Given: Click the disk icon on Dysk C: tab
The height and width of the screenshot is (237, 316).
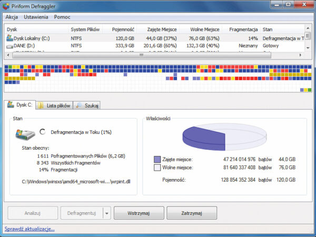Looking at the screenshot, I should pyautogui.click(x=11, y=105).
